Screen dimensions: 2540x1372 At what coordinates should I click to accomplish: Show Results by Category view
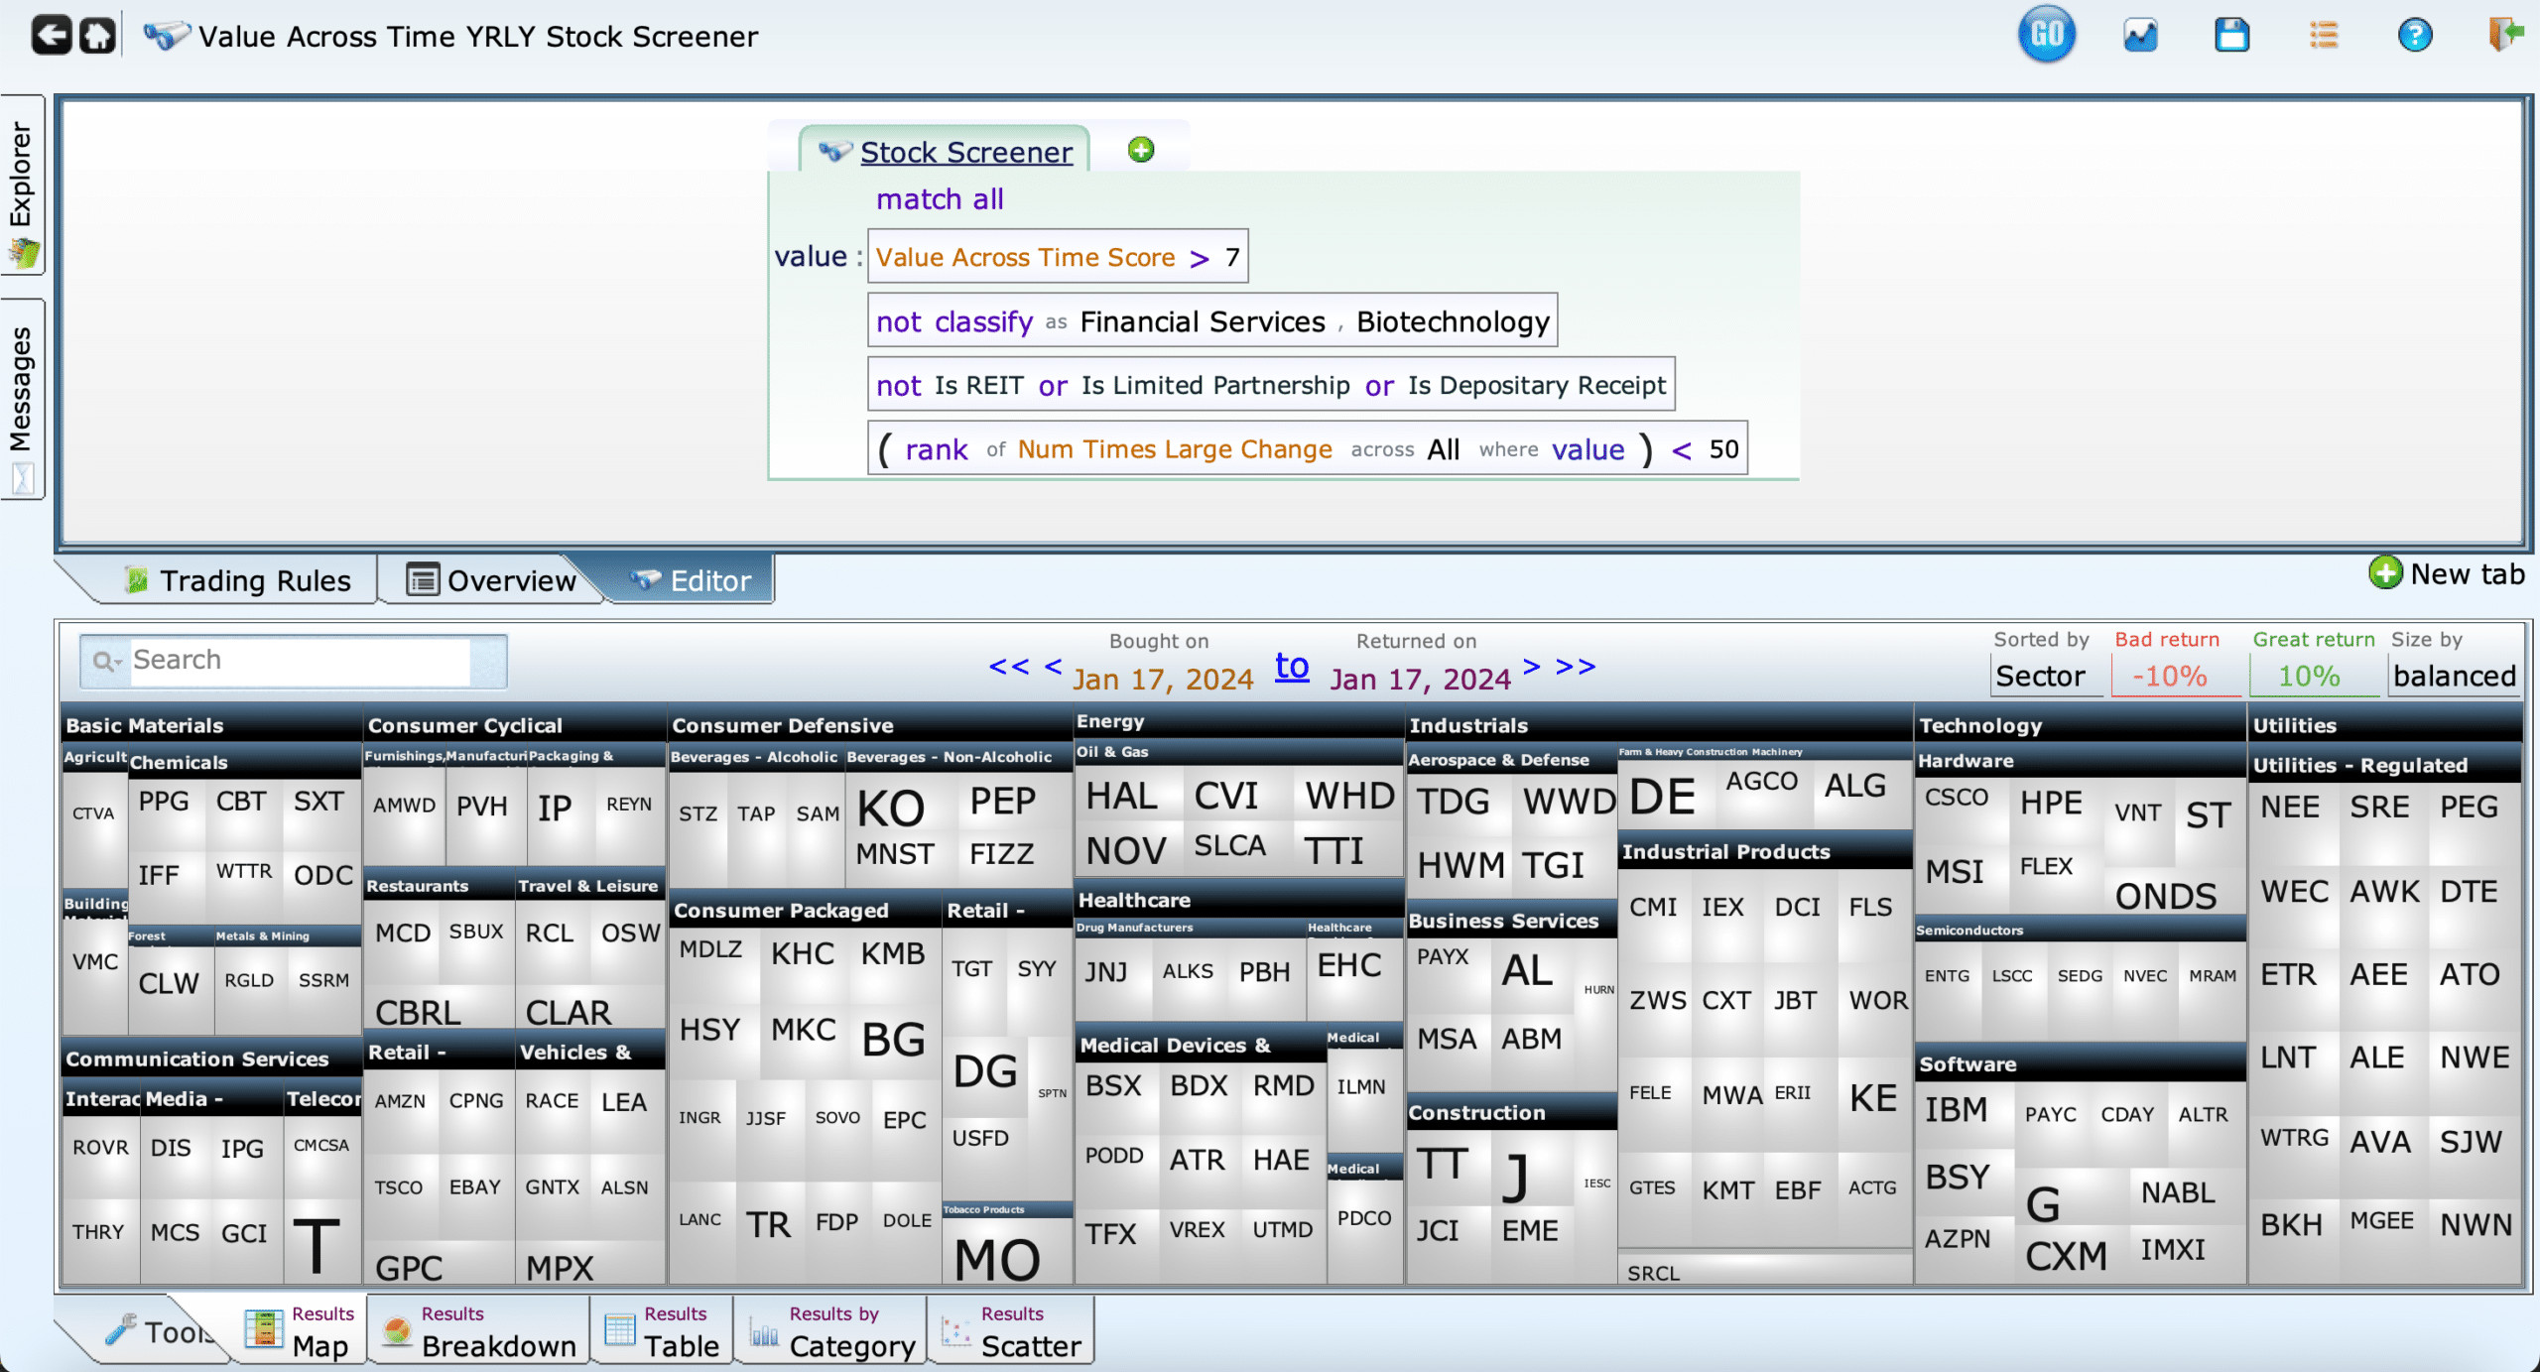tap(831, 1330)
